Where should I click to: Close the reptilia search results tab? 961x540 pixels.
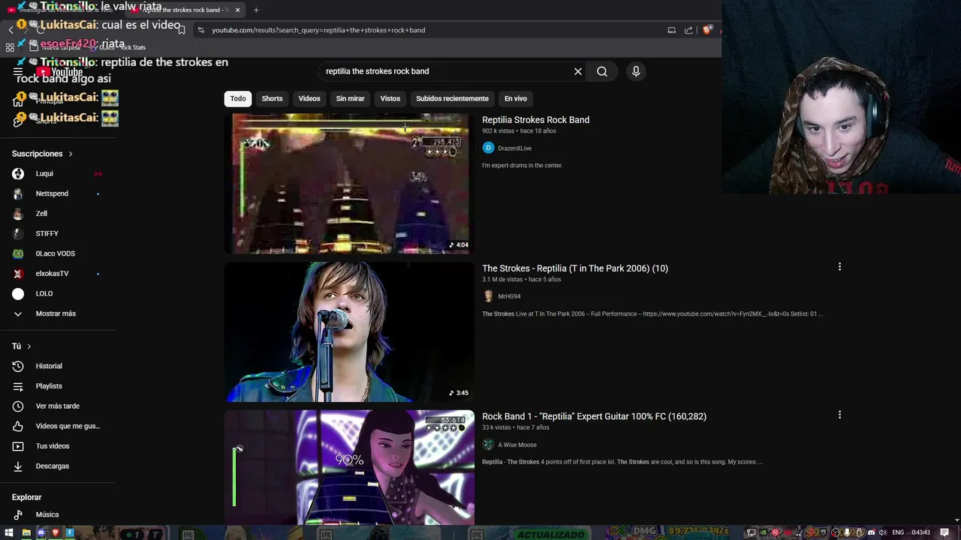coord(238,10)
